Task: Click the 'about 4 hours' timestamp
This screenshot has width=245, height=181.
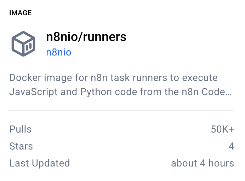Action: 203,163
